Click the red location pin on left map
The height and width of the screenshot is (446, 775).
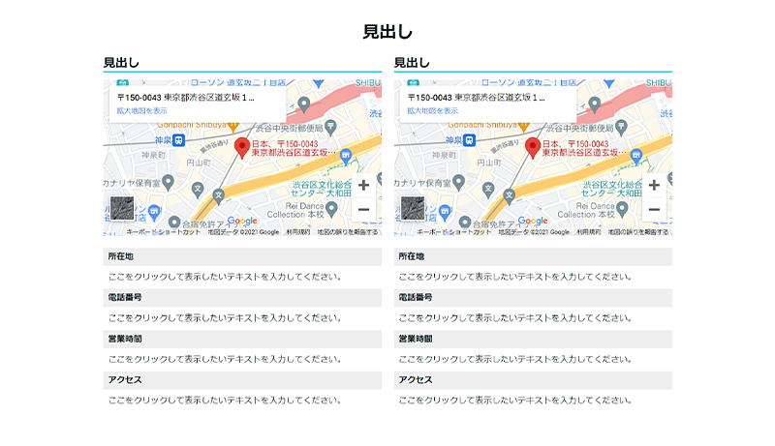(x=242, y=147)
